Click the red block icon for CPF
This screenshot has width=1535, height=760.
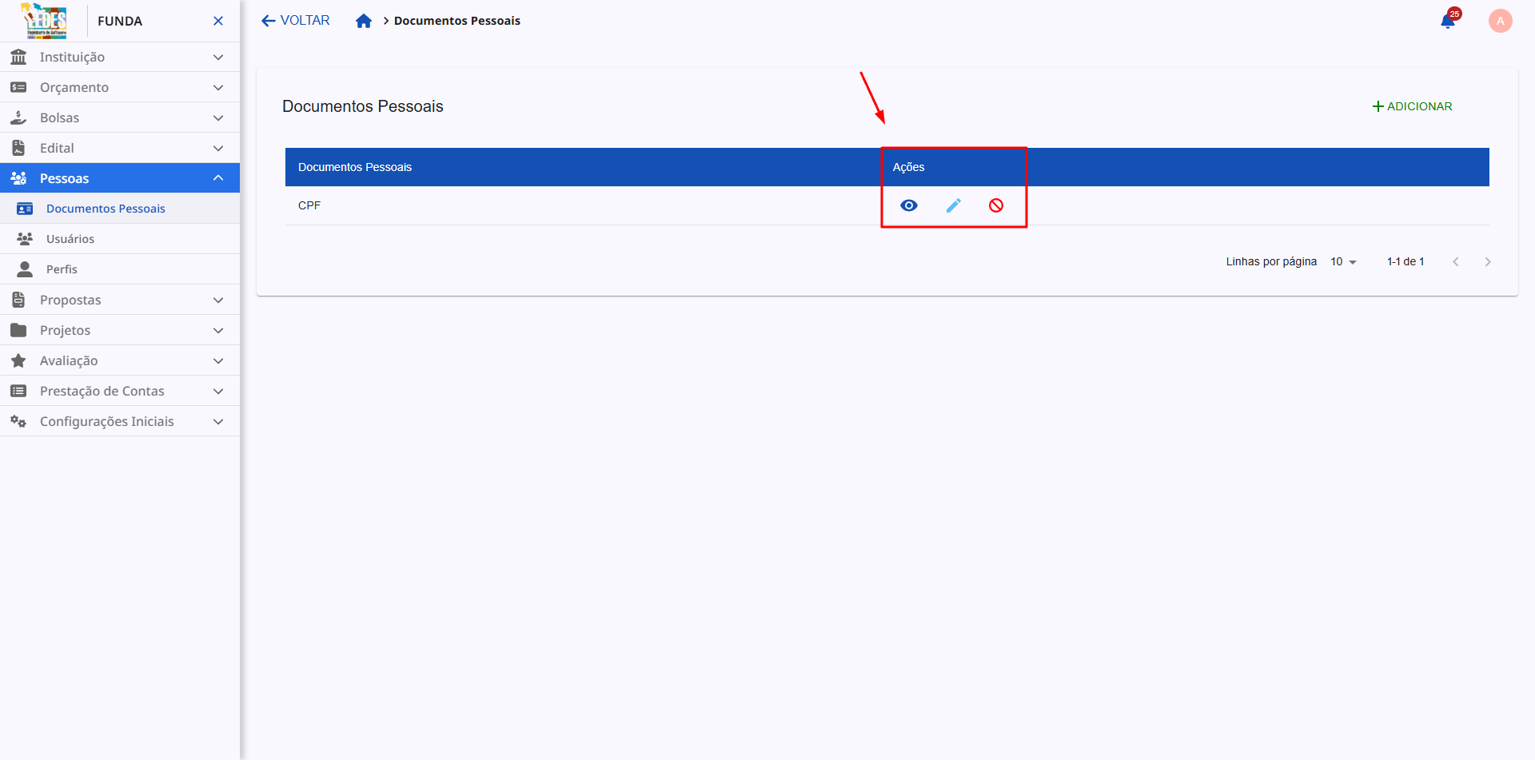coord(996,205)
